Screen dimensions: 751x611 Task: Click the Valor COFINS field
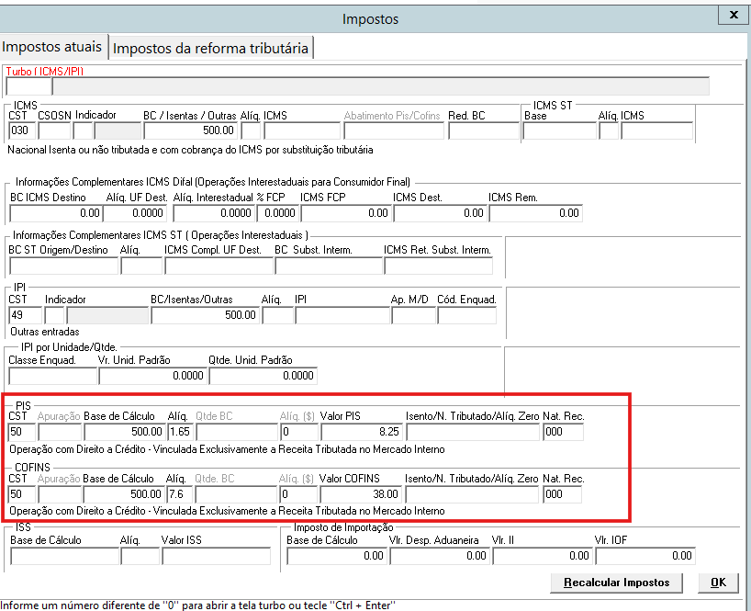[360, 494]
